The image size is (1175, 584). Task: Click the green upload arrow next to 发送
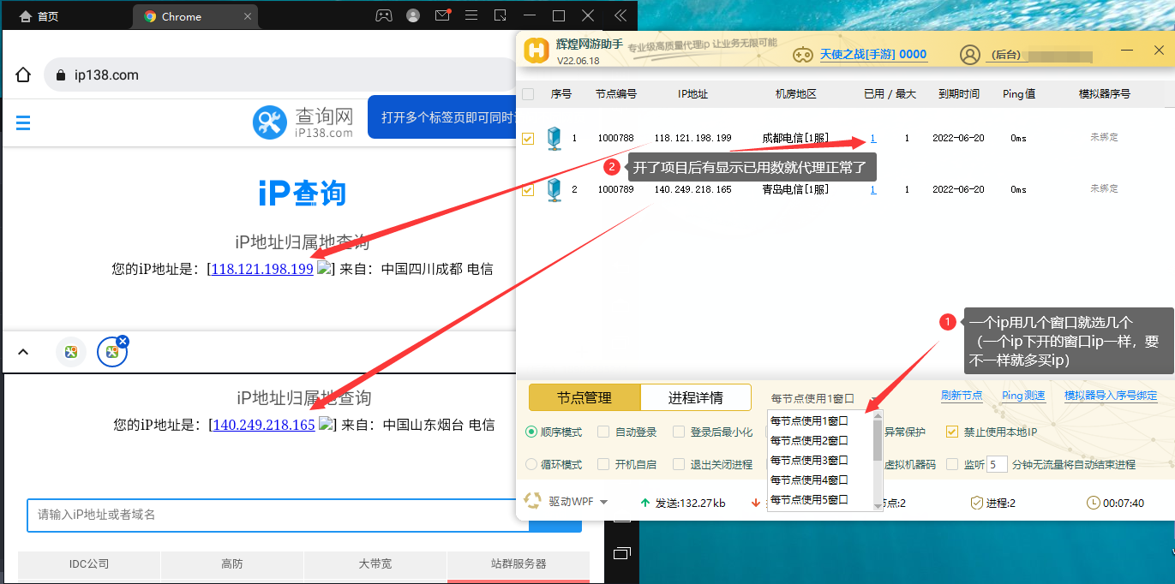pyautogui.click(x=644, y=503)
